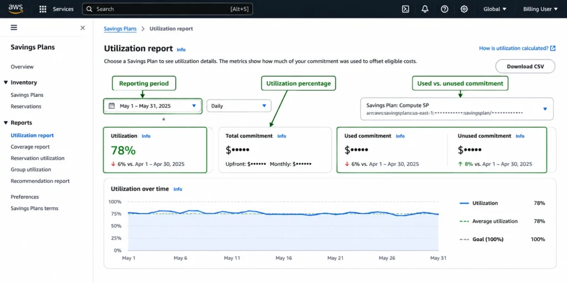Click the Average utilization legend entry
Screen dimensions: 567x283
tap(494, 221)
